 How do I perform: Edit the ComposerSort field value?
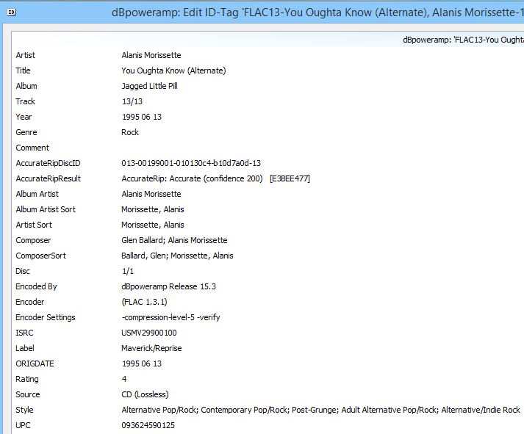tap(177, 256)
